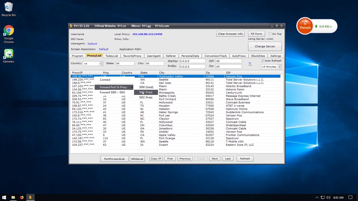The width and height of the screenshot is (358, 201).
Task: Open the Windows notification center
Action: coord(350,197)
